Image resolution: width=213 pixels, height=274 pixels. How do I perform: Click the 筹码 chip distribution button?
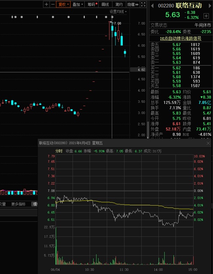pos(92,4)
